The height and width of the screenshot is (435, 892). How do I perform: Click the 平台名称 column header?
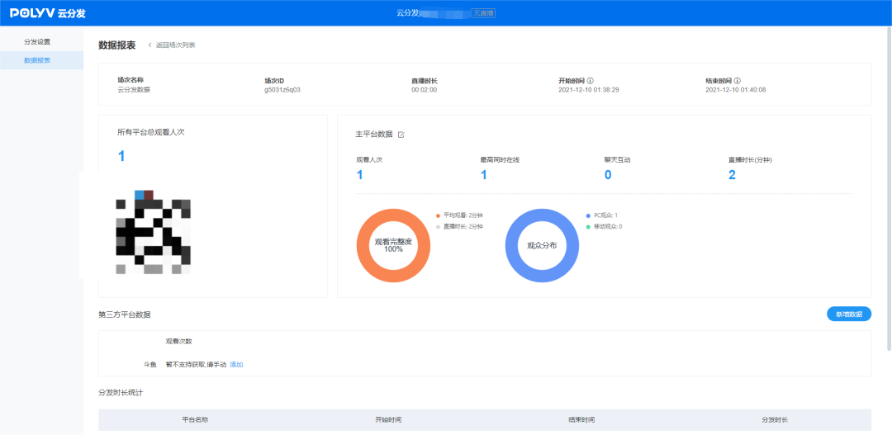pyautogui.click(x=195, y=420)
